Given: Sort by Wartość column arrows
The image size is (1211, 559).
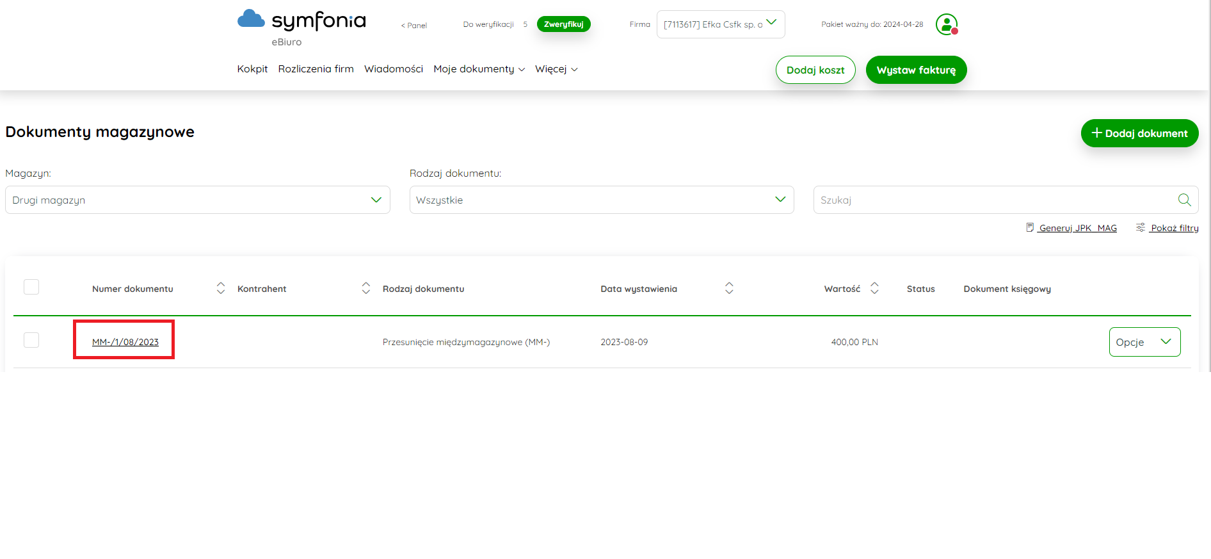Looking at the screenshot, I should [874, 288].
